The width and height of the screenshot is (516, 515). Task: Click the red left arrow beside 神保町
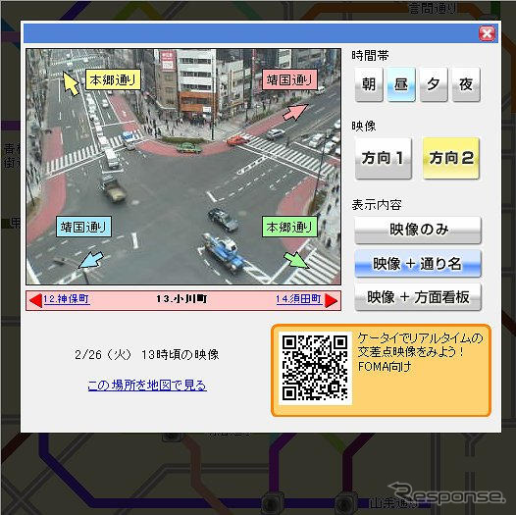35,300
